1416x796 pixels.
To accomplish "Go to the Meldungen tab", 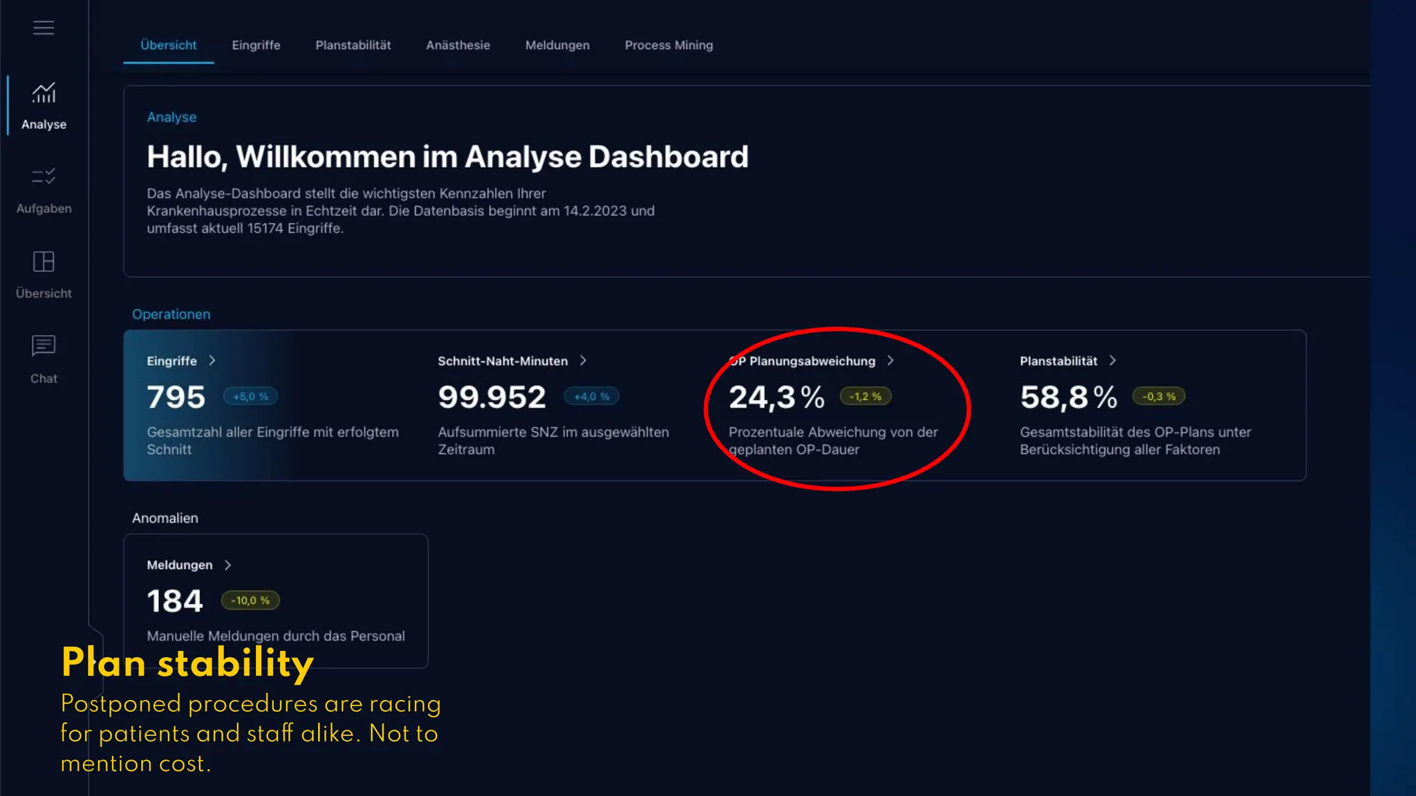I will (557, 46).
